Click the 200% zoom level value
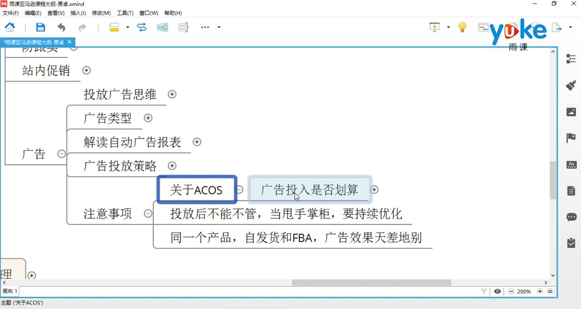Viewport: 581px width, 309px height. pos(524,291)
